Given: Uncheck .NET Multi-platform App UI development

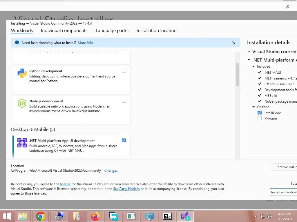Looking at the screenshot, I should pos(124,140).
